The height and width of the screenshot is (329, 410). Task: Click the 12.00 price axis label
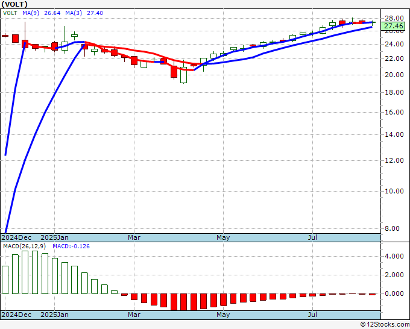click(394, 160)
